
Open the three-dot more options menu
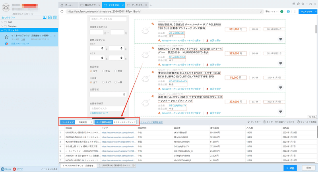click(x=295, y=12)
